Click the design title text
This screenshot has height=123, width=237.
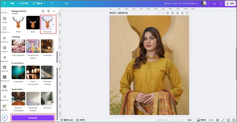[x=181, y=4]
